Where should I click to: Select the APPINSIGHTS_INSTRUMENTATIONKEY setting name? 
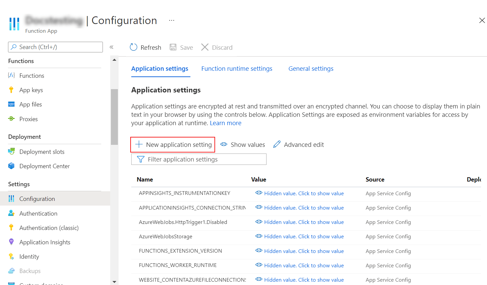coord(184,193)
